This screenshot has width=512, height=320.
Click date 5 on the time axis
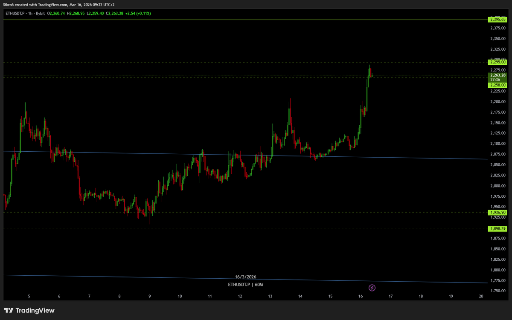[x=29, y=296]
